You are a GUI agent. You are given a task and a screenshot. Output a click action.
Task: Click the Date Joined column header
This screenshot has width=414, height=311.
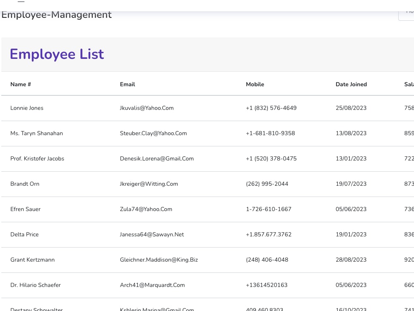[x=351, y=84]
